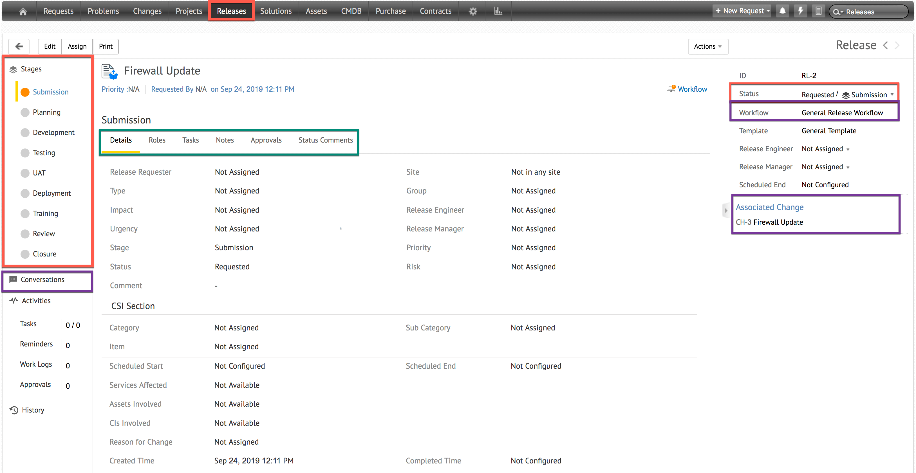
Task: Open the notepad icon in top bar
Action: coord(818,11)
